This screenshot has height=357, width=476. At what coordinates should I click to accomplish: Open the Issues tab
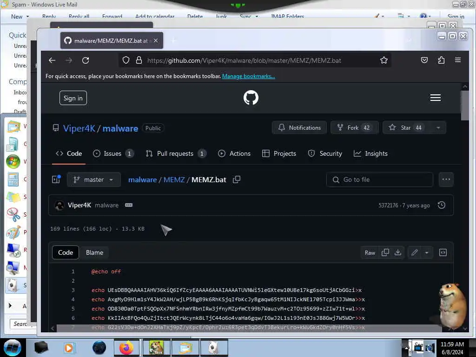tap(113, 153)
